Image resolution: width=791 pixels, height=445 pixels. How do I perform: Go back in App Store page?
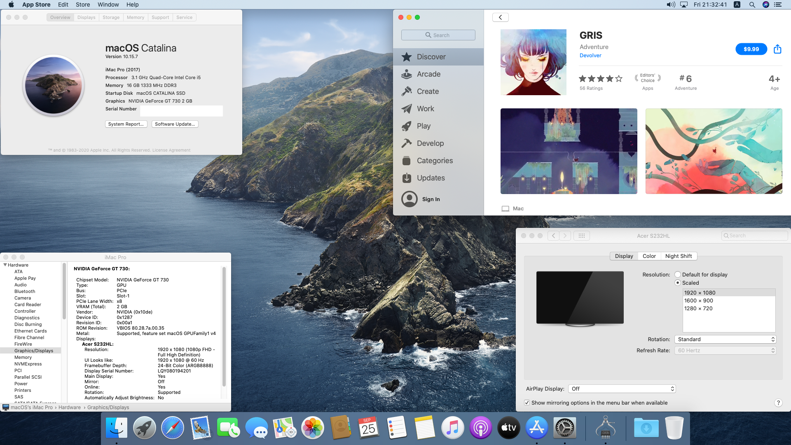[501, 17]
